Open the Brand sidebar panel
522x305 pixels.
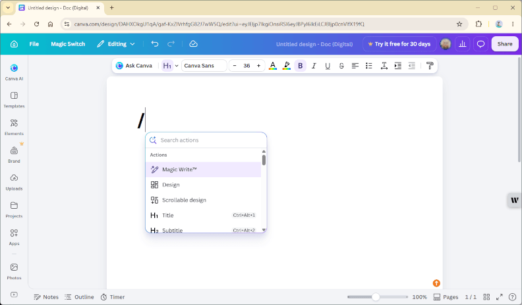click(14, 155)
